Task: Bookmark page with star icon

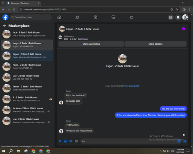Action: tap(177, 10)
